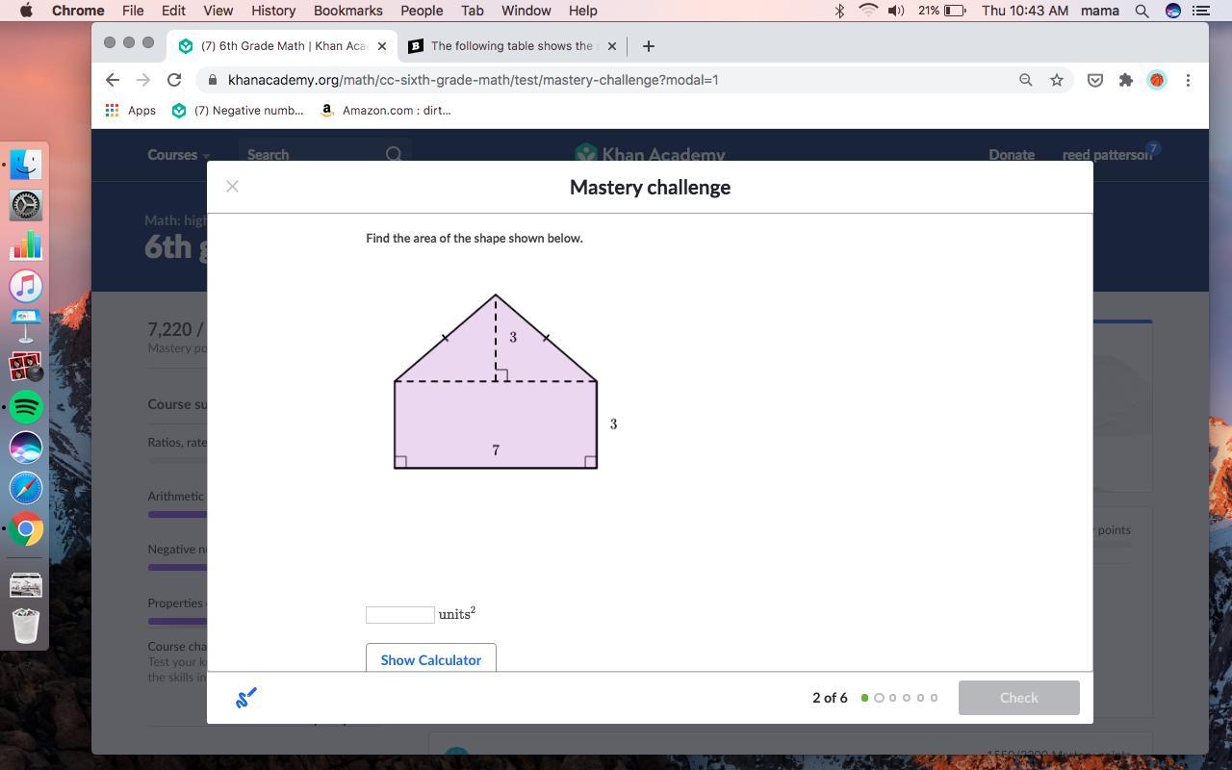This screenshot has width=1232, height=770.
Task: Open the Window menu
Action: pyautogui.click(x=526, y=11)
